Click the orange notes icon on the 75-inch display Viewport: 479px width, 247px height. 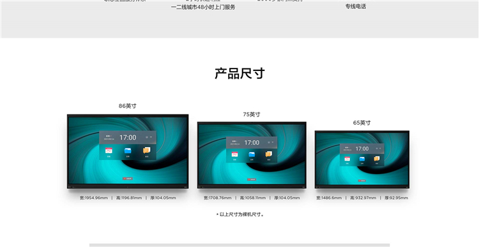pyautogui.click(x=269, y=154)
